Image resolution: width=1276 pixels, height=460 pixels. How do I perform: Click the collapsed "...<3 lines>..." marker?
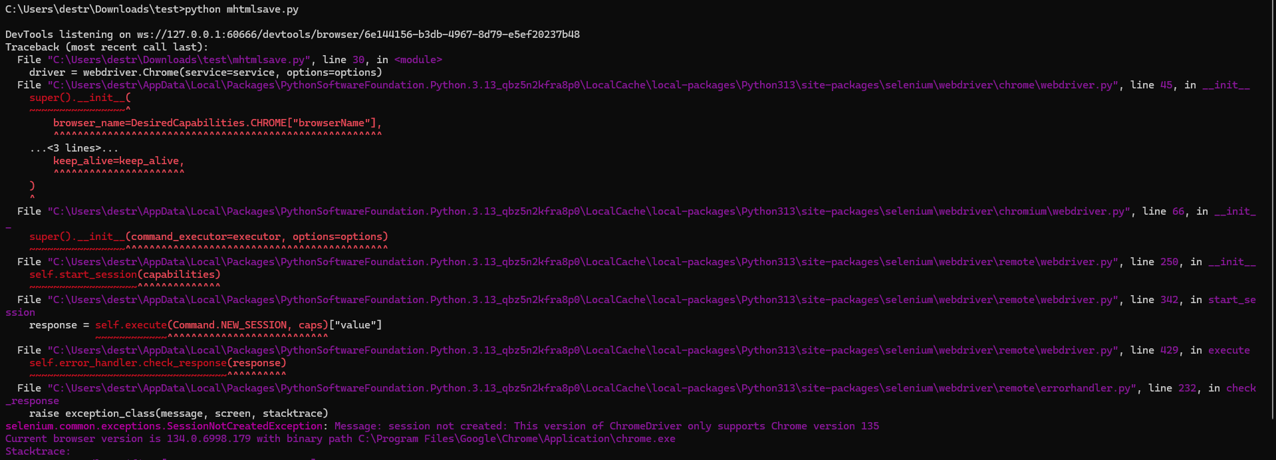(x=74, y=148)
